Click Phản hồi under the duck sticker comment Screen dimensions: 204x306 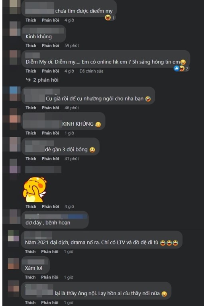point(50,207)
